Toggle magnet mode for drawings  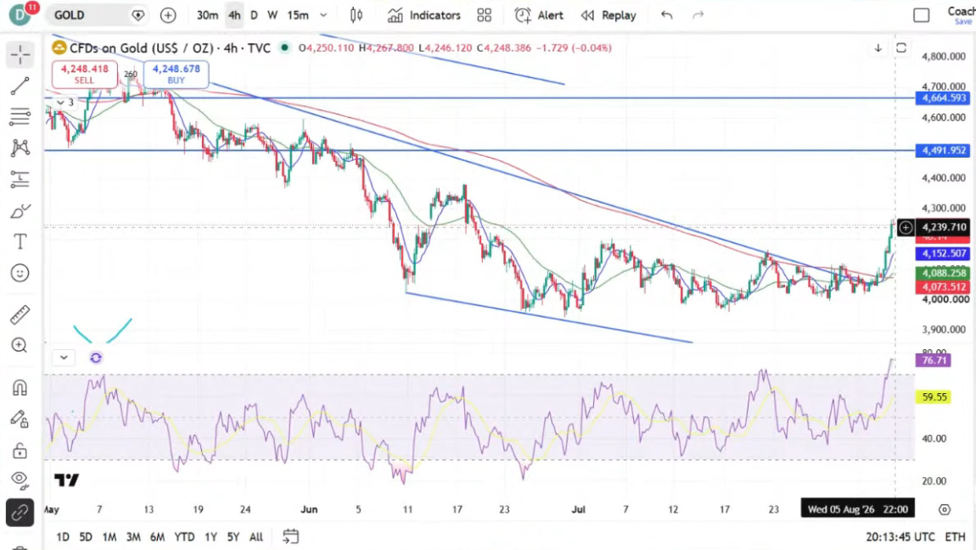point(20,388)
